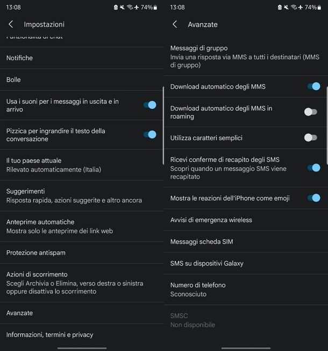The height and width of the screenshot is (351, 328).
Task: Open the Bolle settings entry
Action: [82, 80]
